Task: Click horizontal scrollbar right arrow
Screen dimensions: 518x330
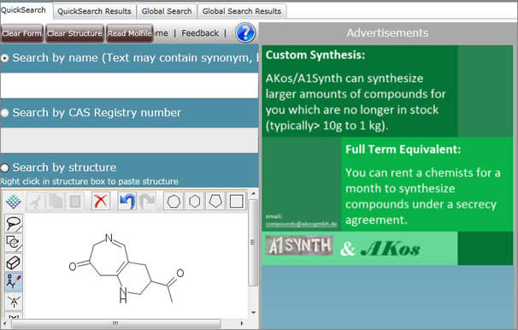Action: [242, 323]
